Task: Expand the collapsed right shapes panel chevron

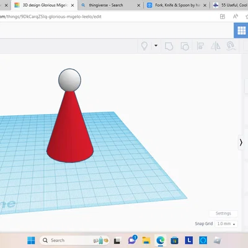Action: (x=241, y=143)
